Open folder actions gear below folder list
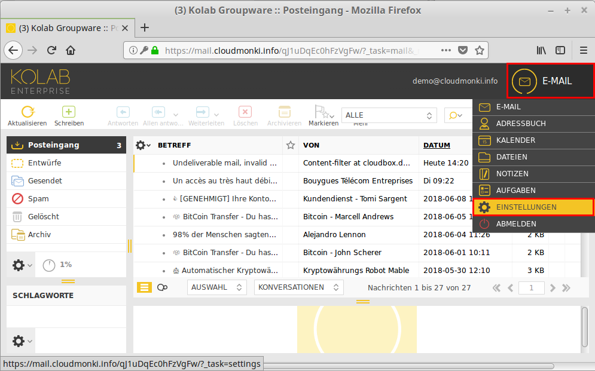Screen dimensions: 595x371 [22, 265]
